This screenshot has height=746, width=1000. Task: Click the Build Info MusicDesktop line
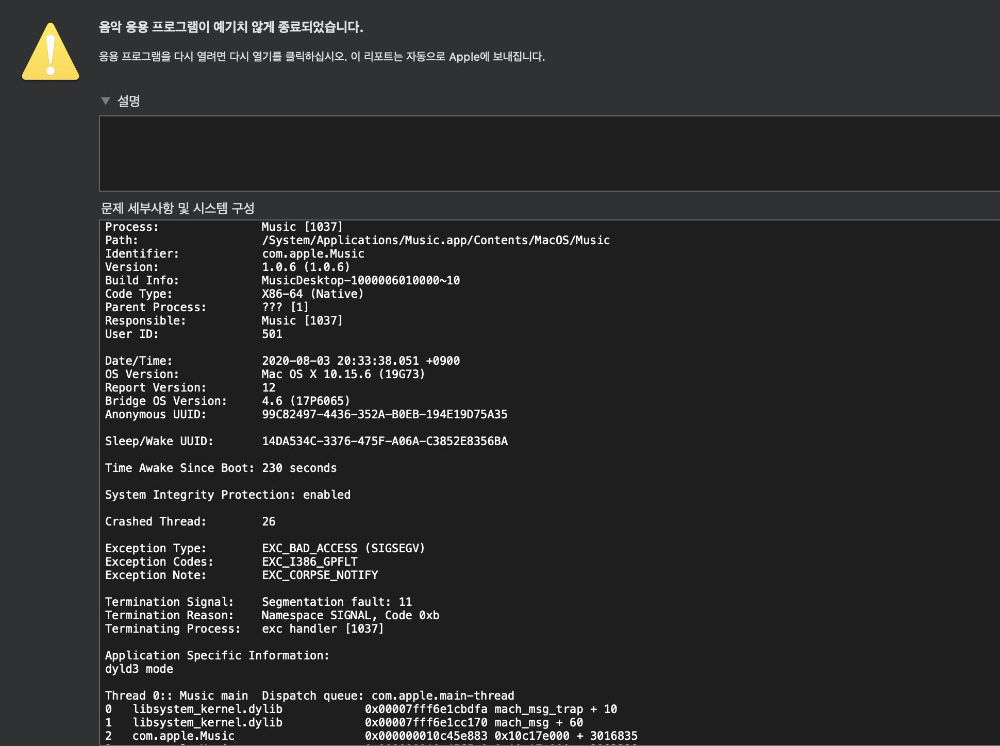(x=360, y=281)
